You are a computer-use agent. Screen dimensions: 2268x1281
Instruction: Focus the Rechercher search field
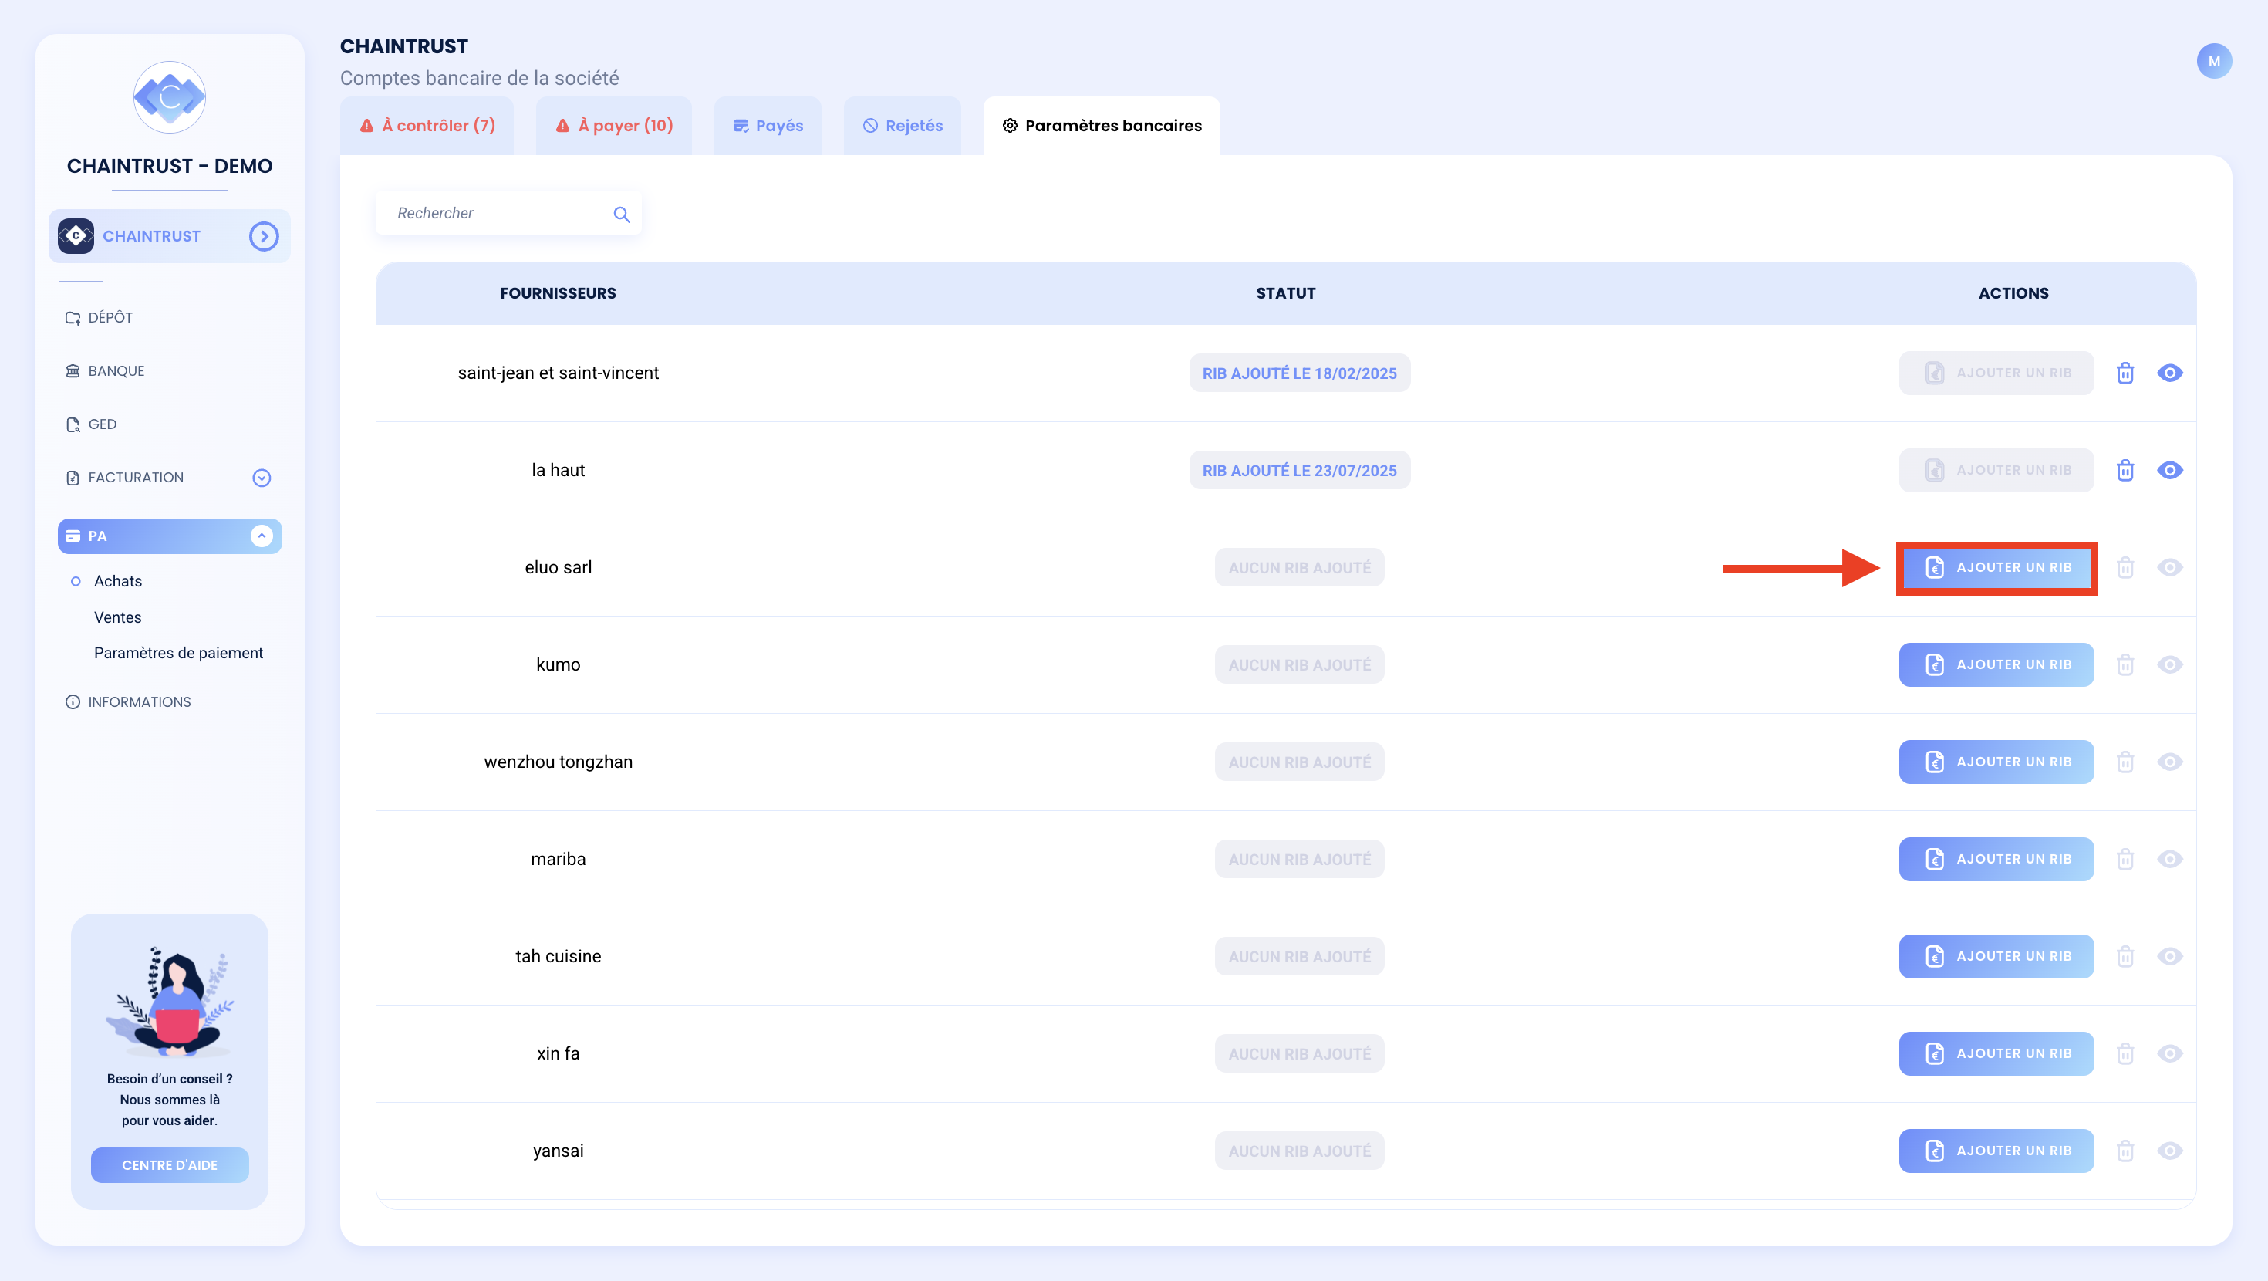(508, 213)
